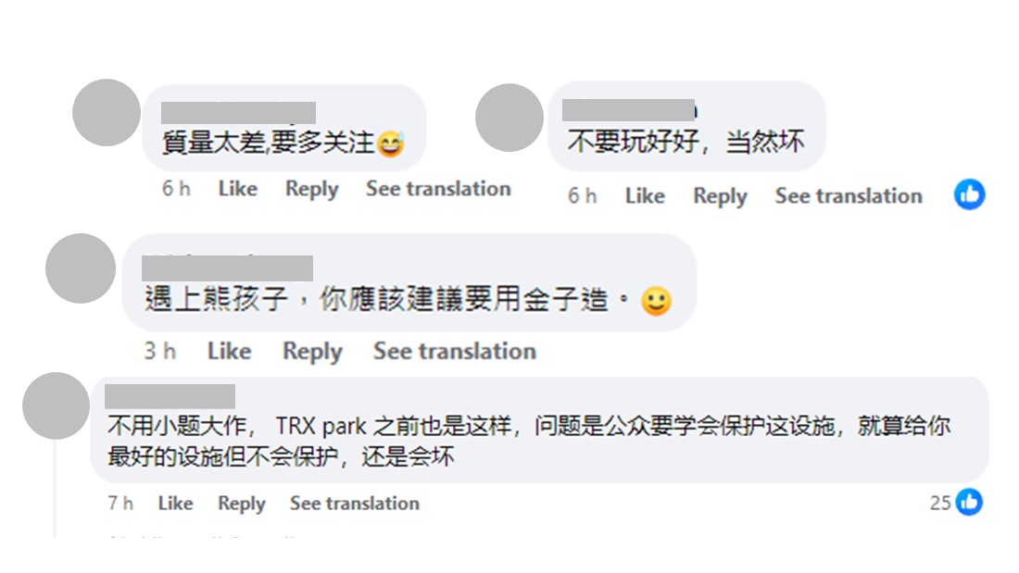Click like reaction icon on 不要玩好好 comment
Viewport: 1019px width, 573px height.
969,194
